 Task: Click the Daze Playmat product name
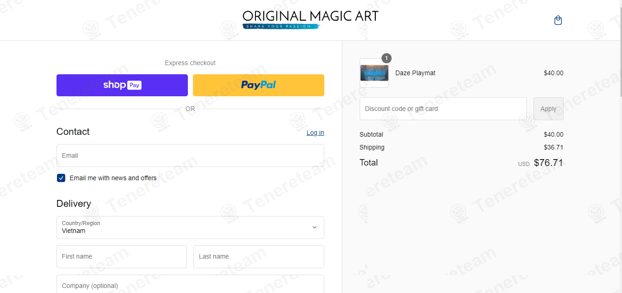click(415, 73)
